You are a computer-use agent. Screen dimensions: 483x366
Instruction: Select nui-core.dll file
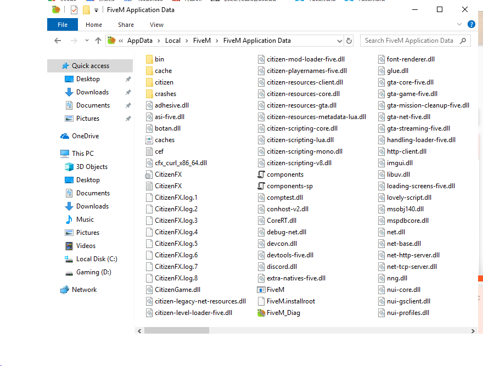[399, 290]
